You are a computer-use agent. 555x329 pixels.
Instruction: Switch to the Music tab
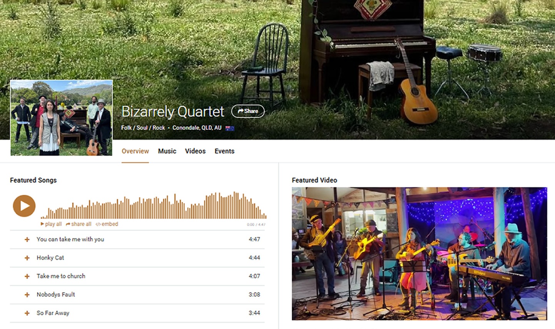tap(167, 151)
